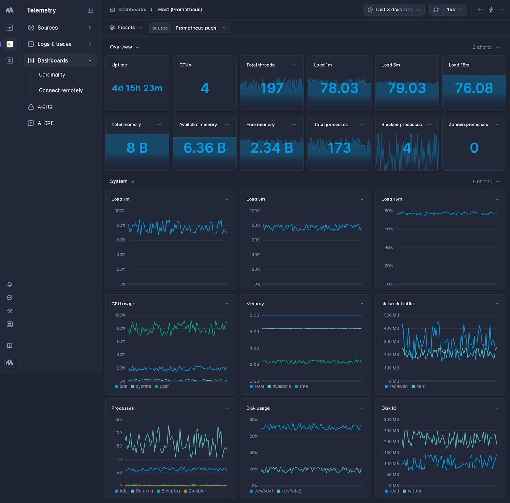Open Alerts in the sidebar
510x503 pixels.
tap(45, 107)
